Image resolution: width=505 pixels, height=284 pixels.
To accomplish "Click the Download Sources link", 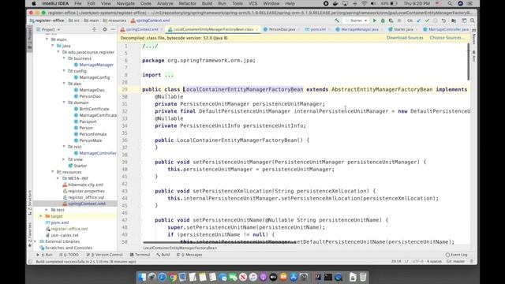I will click(405, 38).
